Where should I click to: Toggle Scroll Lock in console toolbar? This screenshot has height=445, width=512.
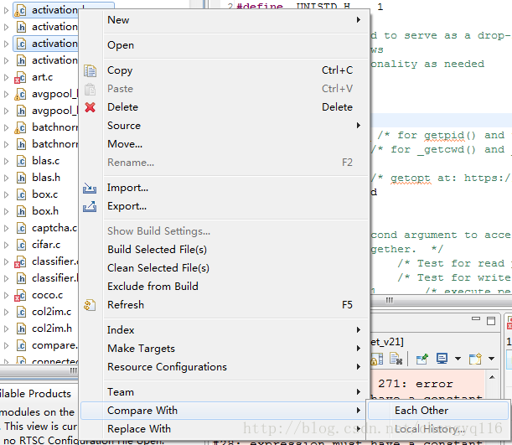pos(377,360)
